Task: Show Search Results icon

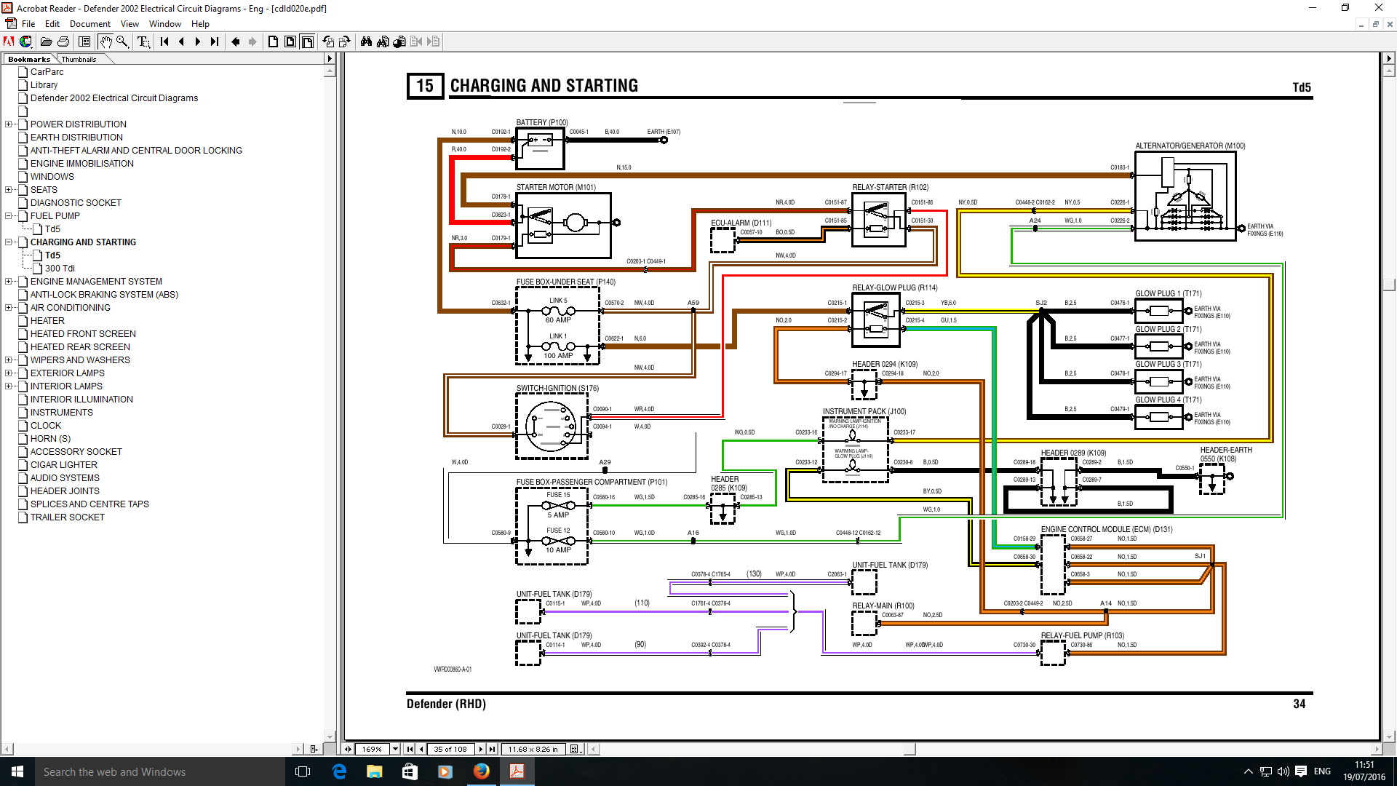Action: (x=399, y=41)
